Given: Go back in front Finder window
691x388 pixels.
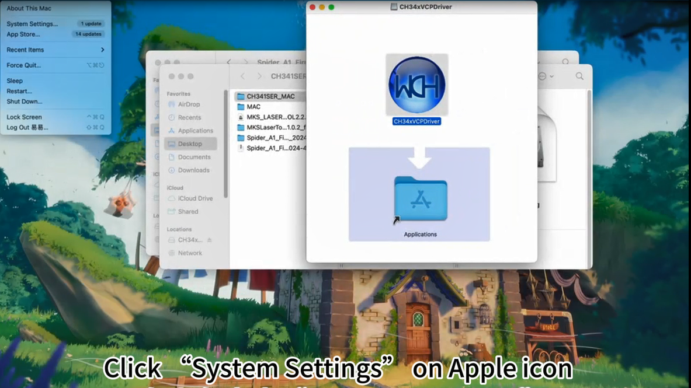Looking at the screenshot, I should point(242,76).
